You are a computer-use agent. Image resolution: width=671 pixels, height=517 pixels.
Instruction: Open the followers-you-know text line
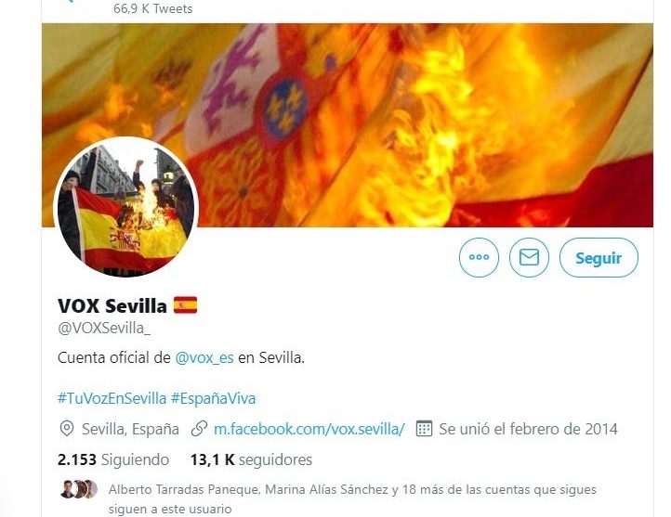tap(352, 499)
